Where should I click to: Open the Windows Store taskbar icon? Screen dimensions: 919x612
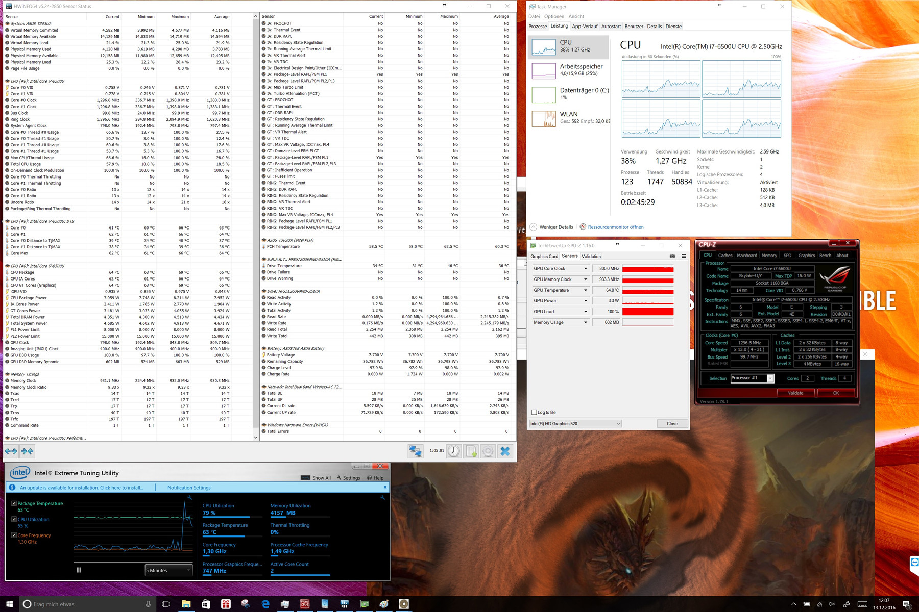(x=206, y=604)
